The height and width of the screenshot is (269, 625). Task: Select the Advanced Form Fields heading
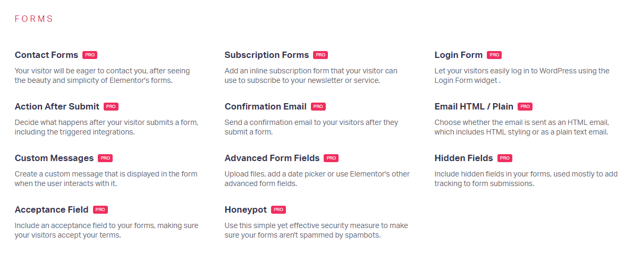click(272, 158)
